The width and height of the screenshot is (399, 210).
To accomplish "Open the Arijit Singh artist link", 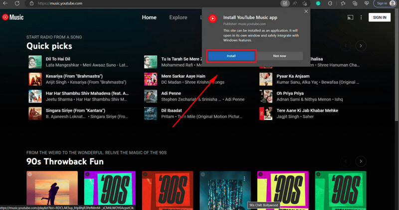I will pos(56,82).
